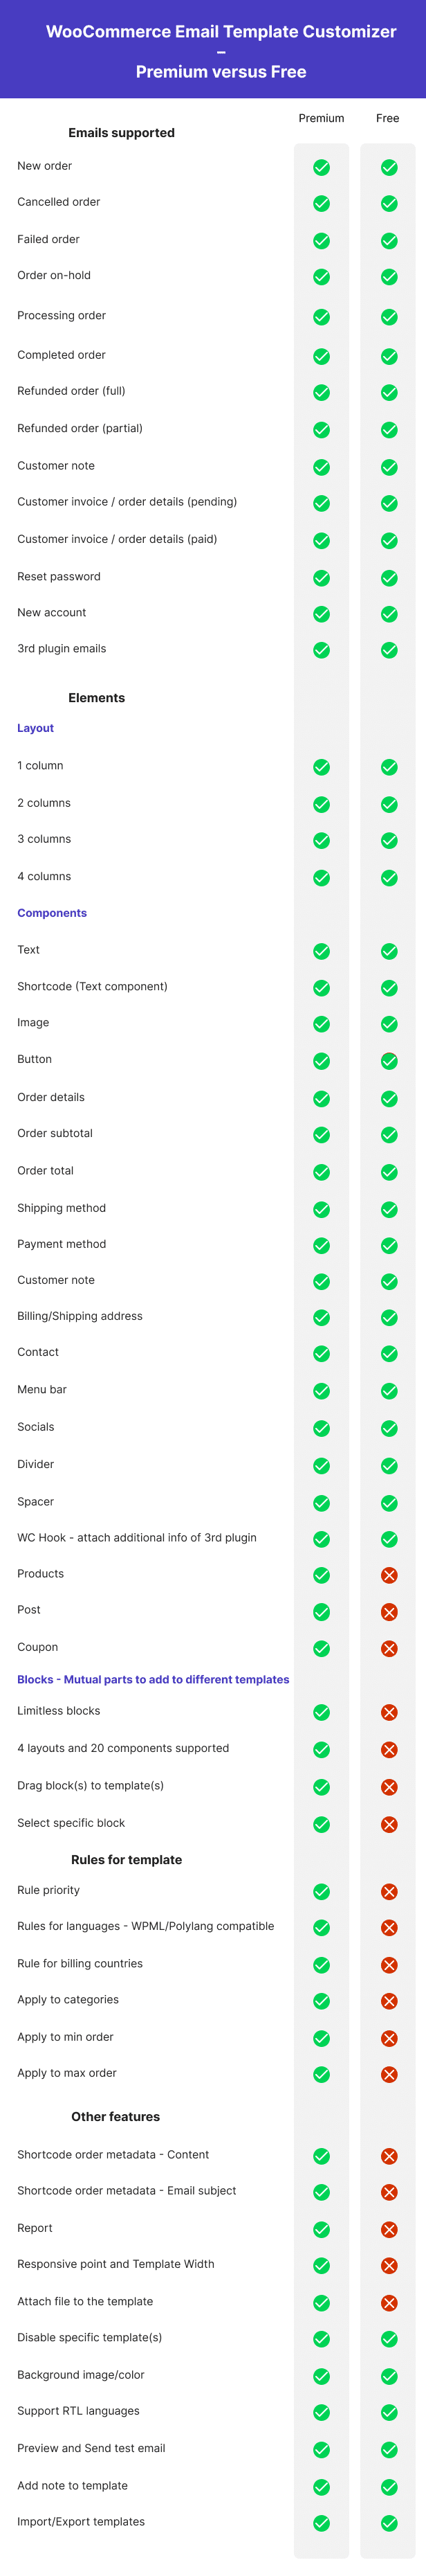Click Free checkmark for Import/Export templates
Viewport: 426px width, 2576px height.
click(389, 2523)
